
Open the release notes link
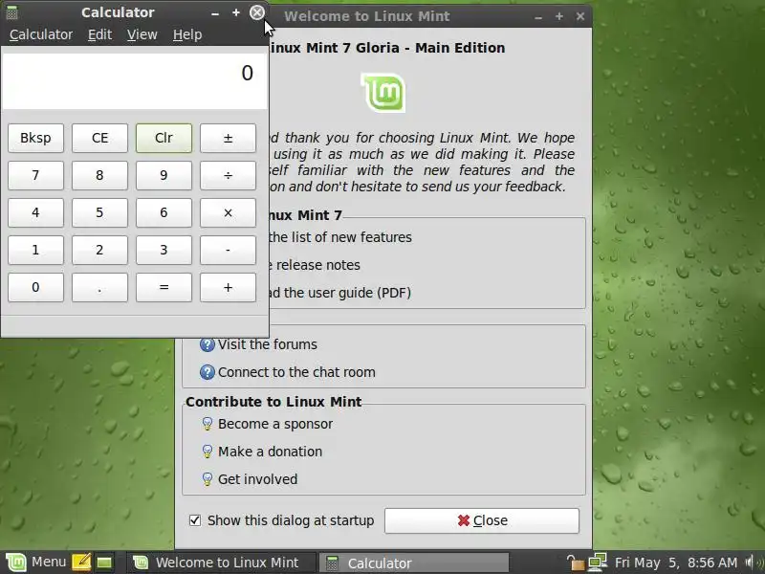(314, 265)
